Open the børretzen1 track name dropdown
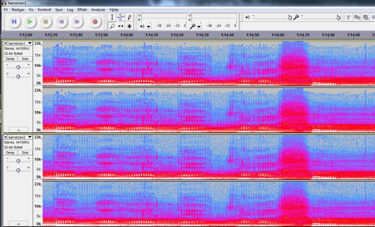Screen dimensions: 375x227 pos(30,43)
